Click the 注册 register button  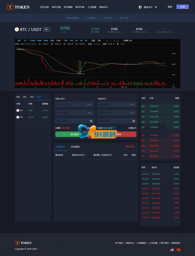pyautogui.click(x=182, y=7)
